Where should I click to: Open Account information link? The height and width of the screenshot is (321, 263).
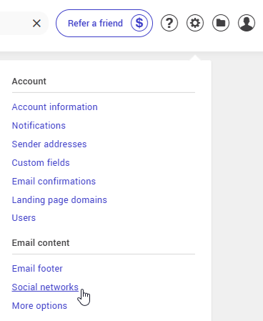(55, 107)
